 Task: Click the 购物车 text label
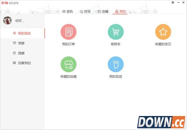coord(116,44)
